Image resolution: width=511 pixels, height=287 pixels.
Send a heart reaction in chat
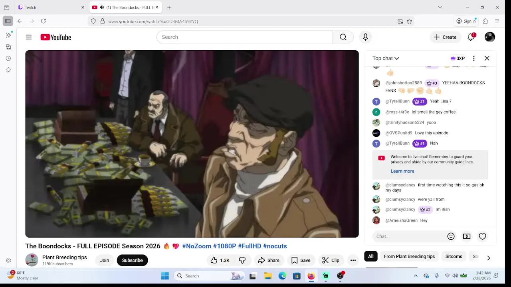[x=483, y=236]
